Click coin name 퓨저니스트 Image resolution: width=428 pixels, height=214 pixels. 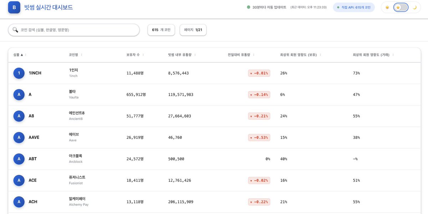point(77,177)
